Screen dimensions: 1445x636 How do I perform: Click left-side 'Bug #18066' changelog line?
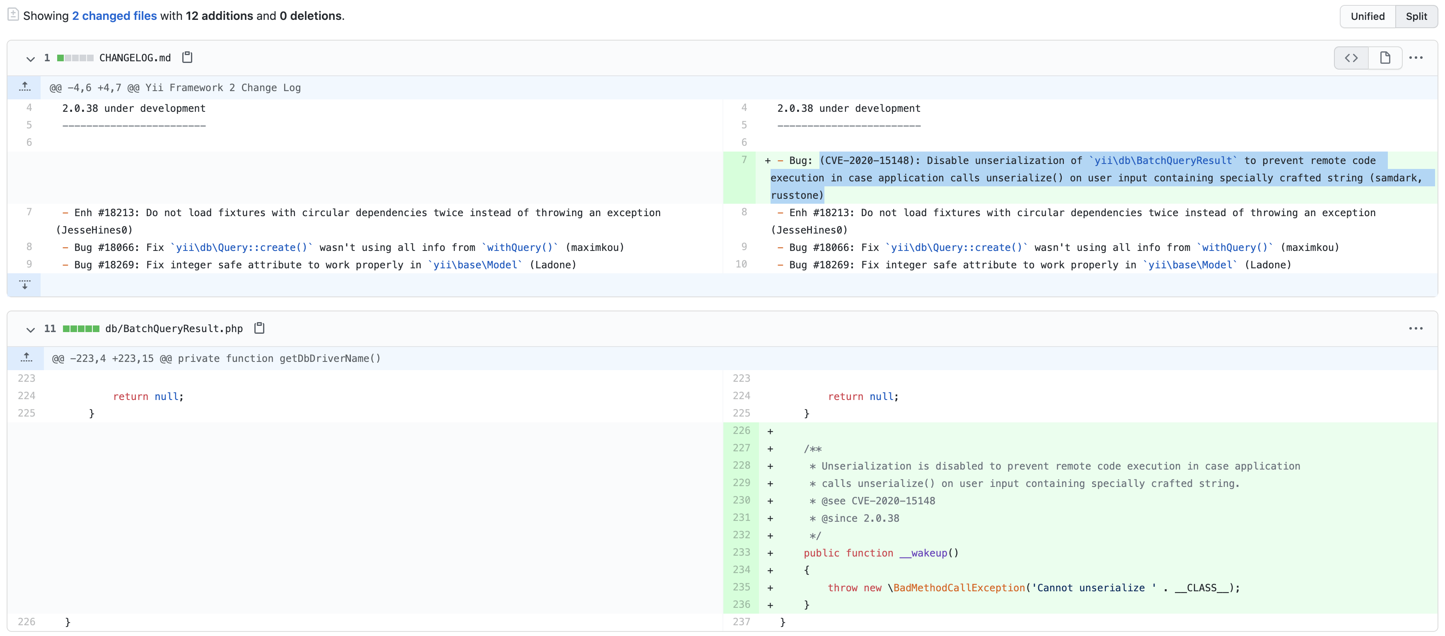point(343,247)
